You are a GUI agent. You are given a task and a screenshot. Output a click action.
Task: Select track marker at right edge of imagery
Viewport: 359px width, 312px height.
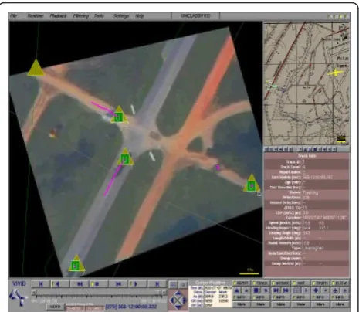point(252,183)
